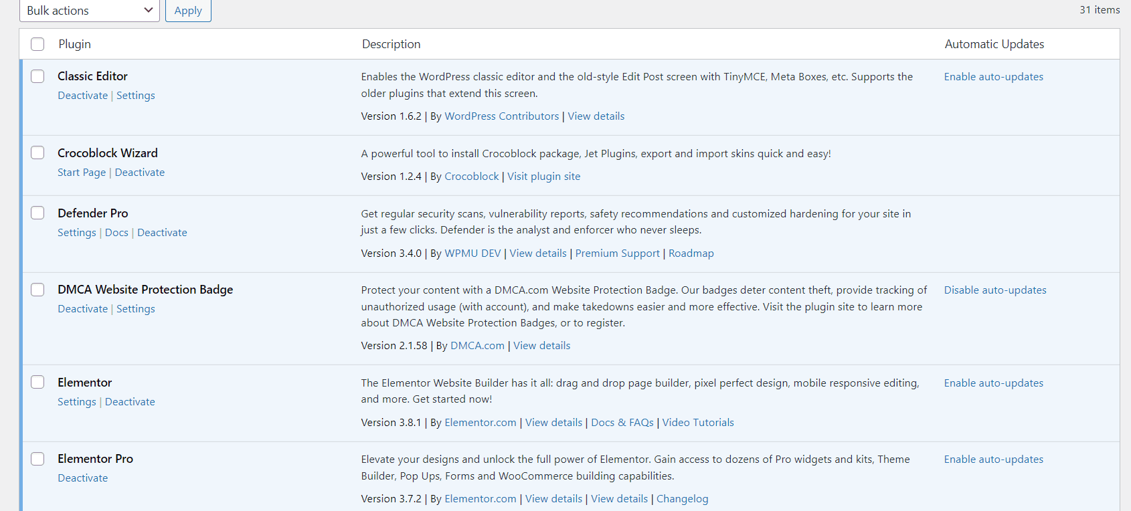Open the Bulk actions dropdown

pyautogui.click(x=89, y=11)
